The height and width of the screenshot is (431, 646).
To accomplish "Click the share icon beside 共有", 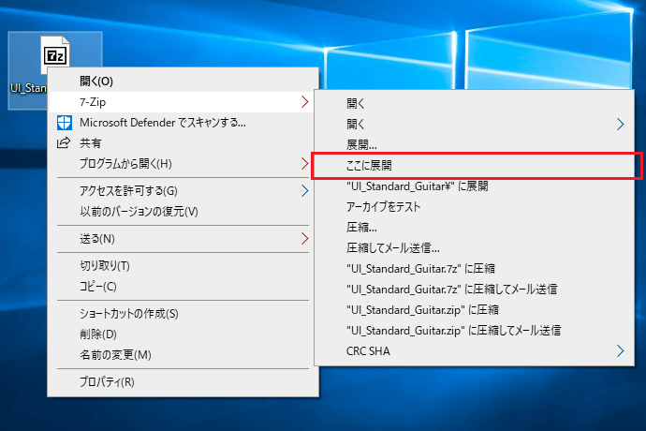I will (x=64, y=142).
